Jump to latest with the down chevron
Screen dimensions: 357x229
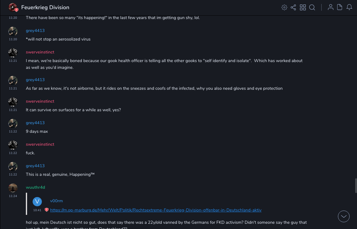344,216
